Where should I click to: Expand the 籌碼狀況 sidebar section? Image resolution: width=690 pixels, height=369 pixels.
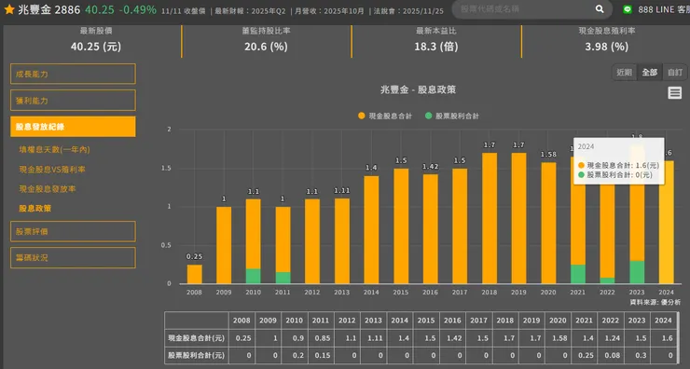[73, 258]
